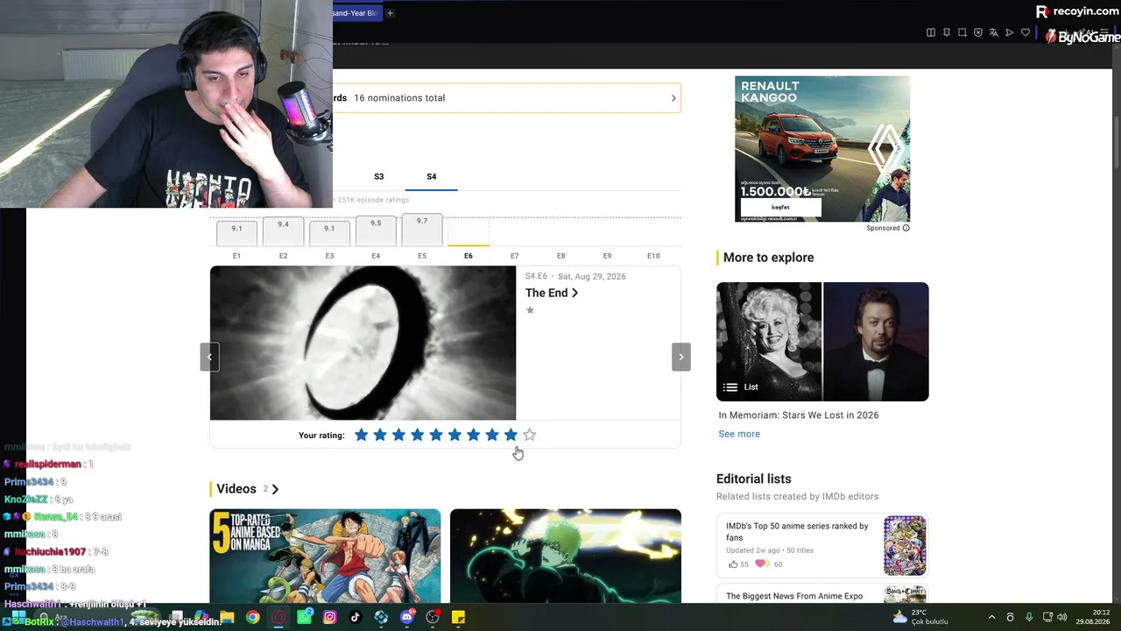Open the green-haired anime video thumbnail
The image size is (1121, 631).
pos(566,556)
